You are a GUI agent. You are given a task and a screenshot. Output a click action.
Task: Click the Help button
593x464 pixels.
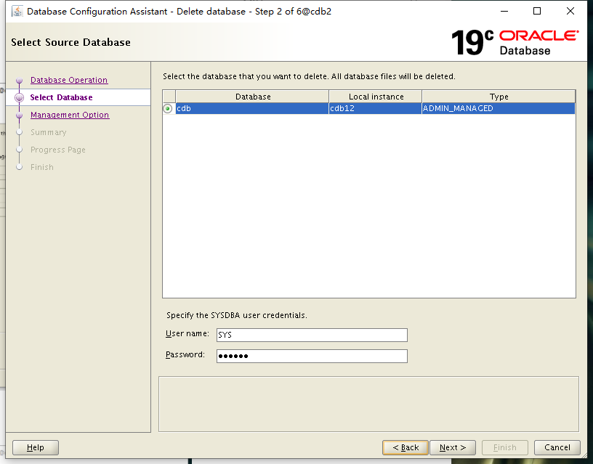pyautogui.click(x=36, y=448)
